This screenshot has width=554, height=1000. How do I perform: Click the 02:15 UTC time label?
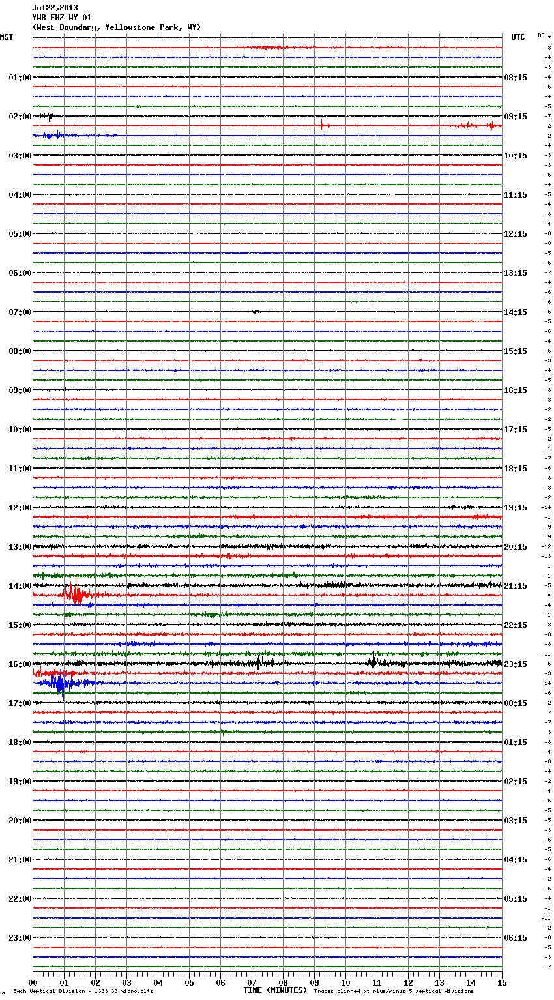(516, 782)
